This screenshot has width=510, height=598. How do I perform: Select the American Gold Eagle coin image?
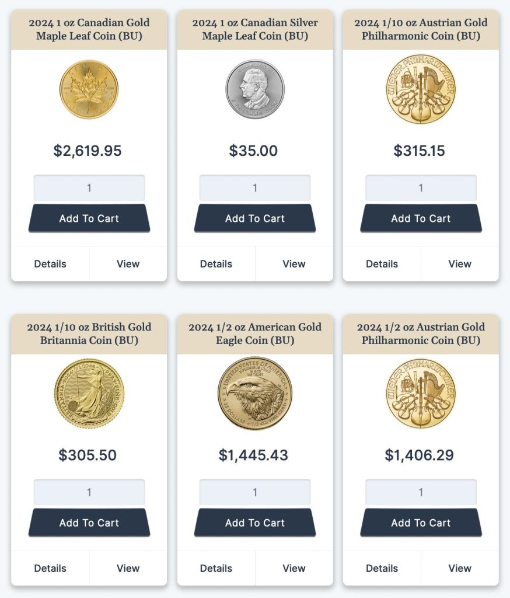point(255,393)
